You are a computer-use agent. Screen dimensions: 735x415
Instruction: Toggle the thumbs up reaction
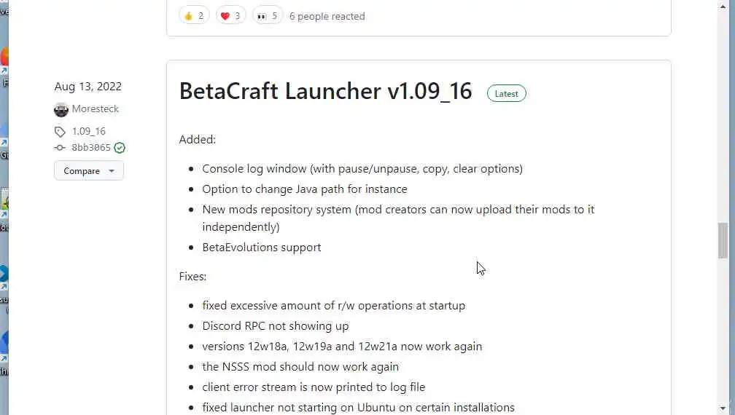coord(193,15)
